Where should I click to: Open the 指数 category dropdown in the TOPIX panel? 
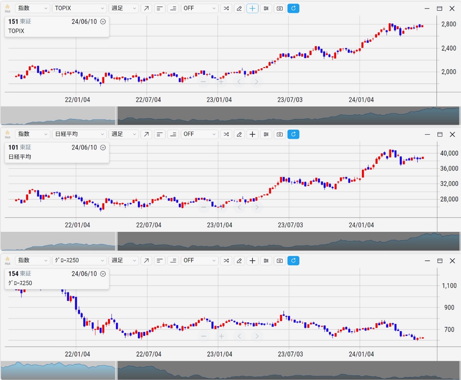click(x=32, y=8)
